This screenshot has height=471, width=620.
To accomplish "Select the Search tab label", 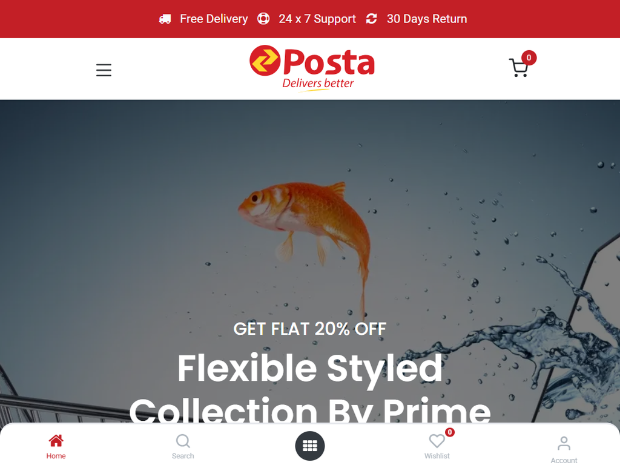I will [x=183, y=456].
